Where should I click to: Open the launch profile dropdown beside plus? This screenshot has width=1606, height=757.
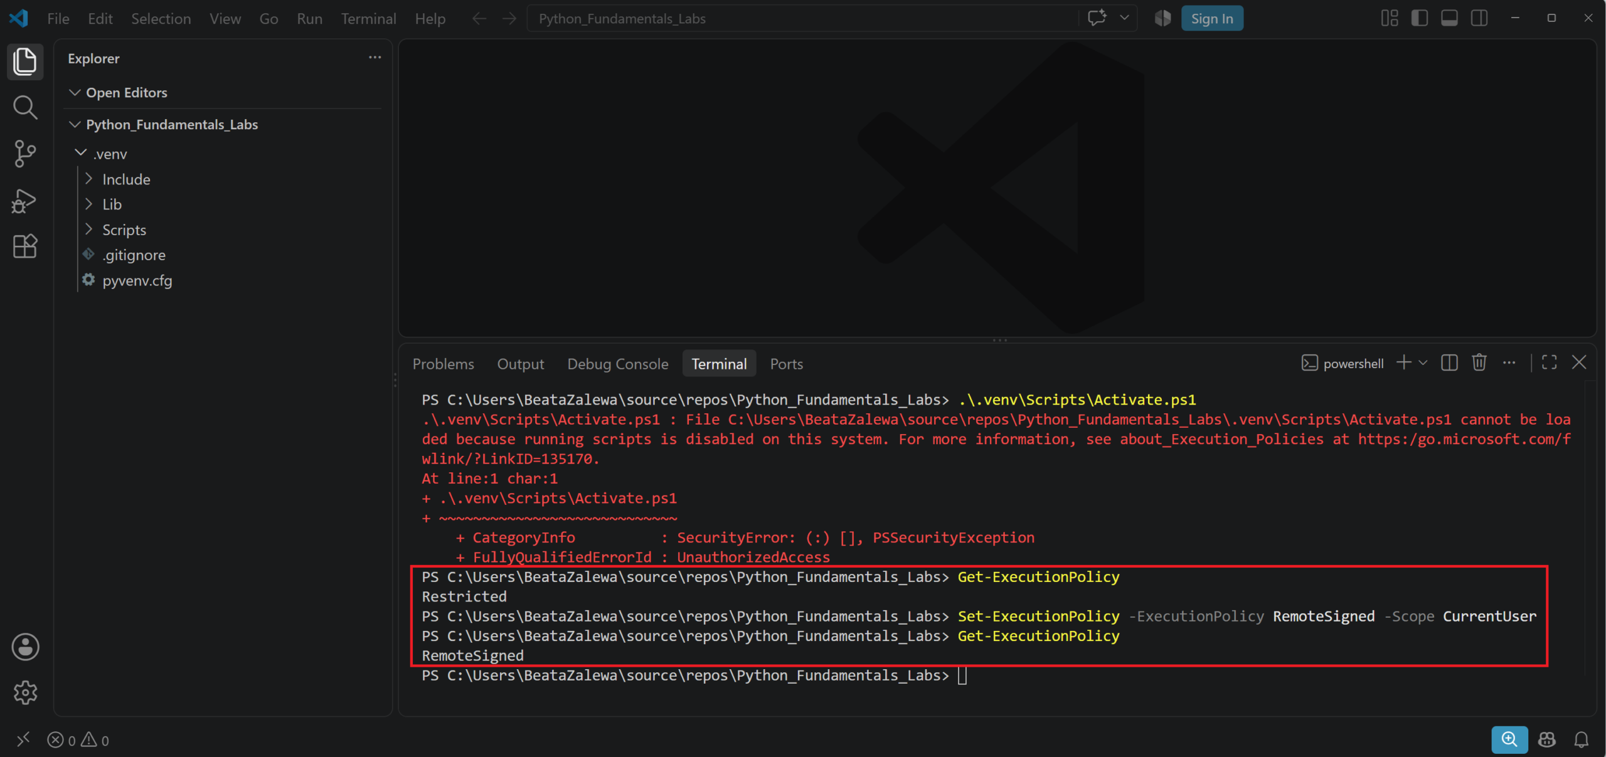tap(1423, 363)
